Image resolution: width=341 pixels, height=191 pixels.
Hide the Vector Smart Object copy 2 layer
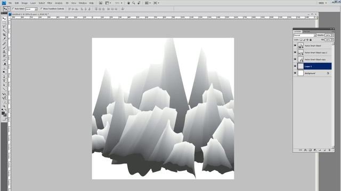tap(295, 53)
